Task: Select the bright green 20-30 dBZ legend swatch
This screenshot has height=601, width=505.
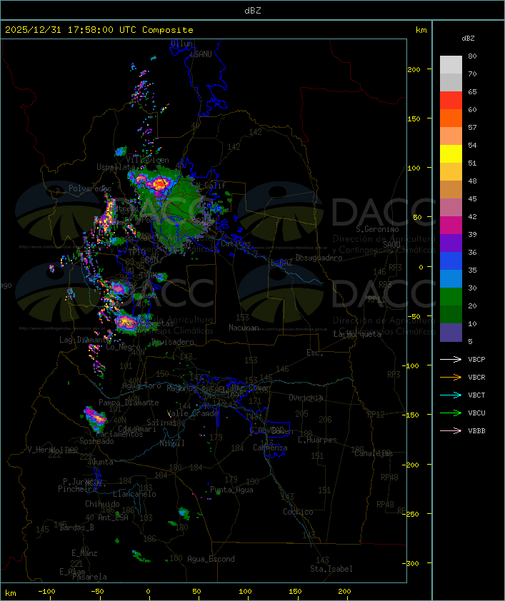Action: [x=451, y=297]
